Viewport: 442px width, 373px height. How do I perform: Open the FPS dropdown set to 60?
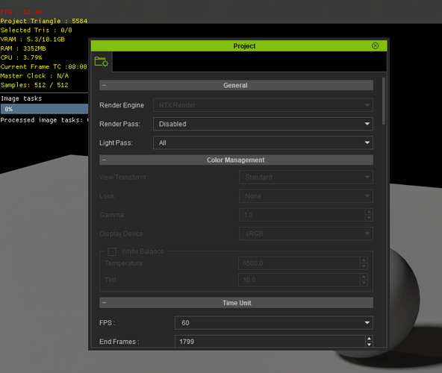coord(274,323)
